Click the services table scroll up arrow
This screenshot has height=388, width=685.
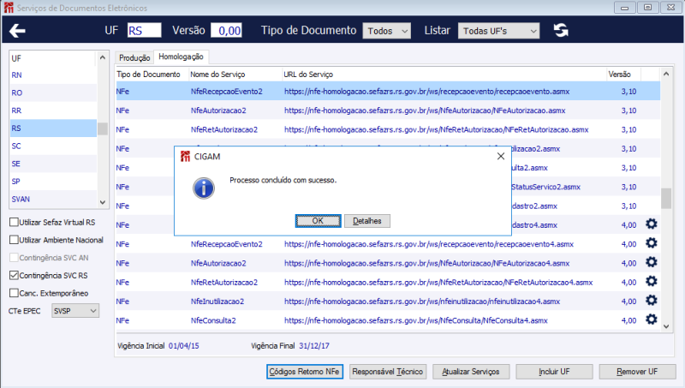pyautogui.click(x=666, y=74)
